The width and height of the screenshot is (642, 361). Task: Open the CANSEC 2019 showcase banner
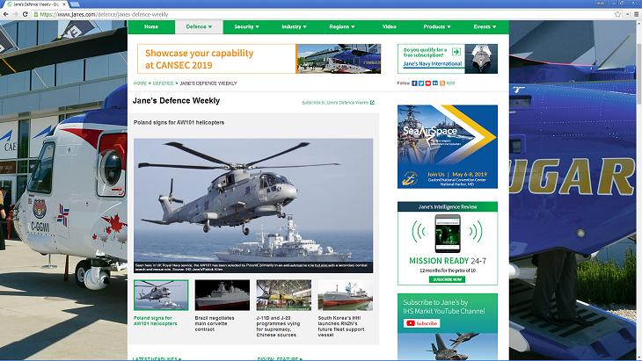click(x=259, y=59)
